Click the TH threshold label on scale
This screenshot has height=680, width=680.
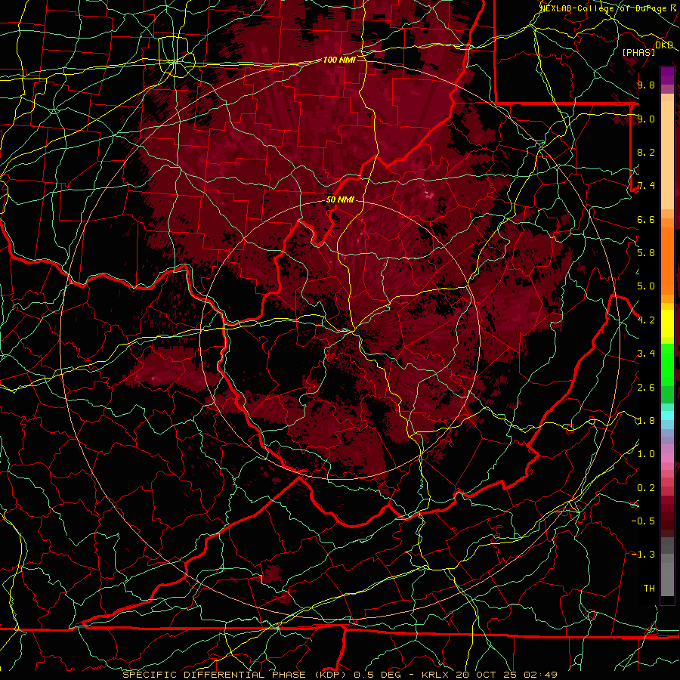pos(649,589)
